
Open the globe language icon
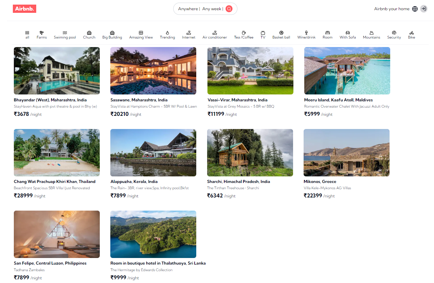click(x=415, y=9)
